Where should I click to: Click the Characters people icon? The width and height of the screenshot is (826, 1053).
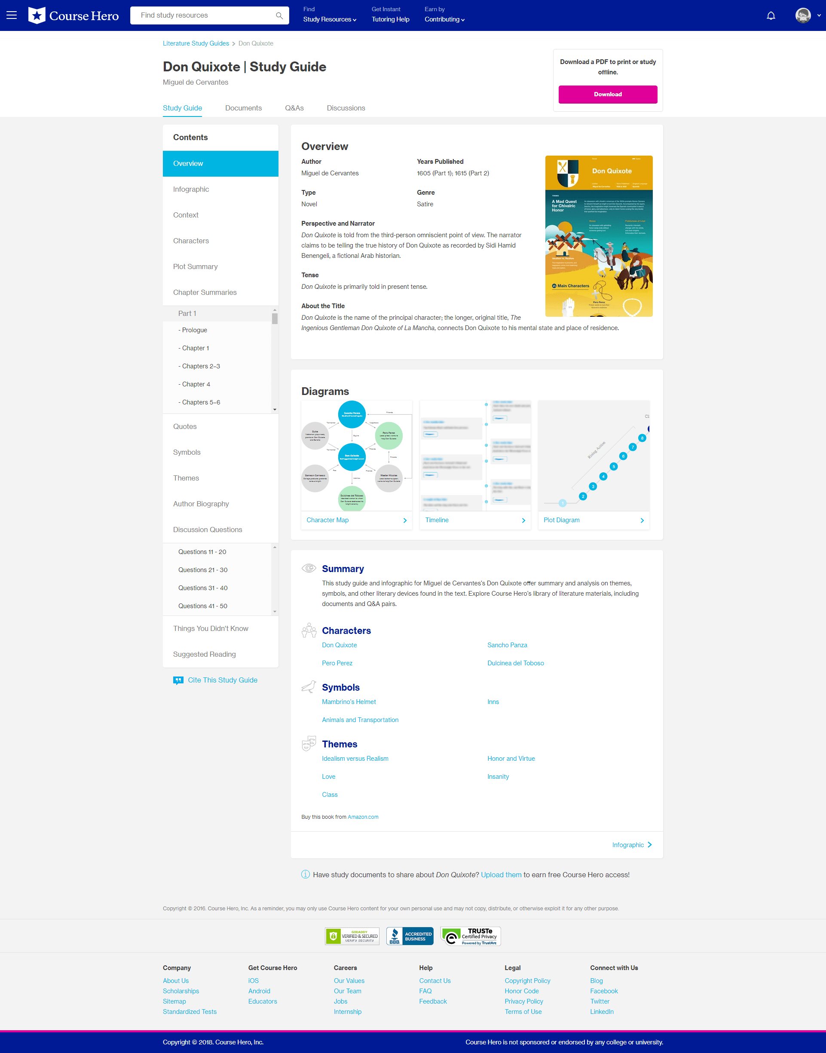[309, 630]
